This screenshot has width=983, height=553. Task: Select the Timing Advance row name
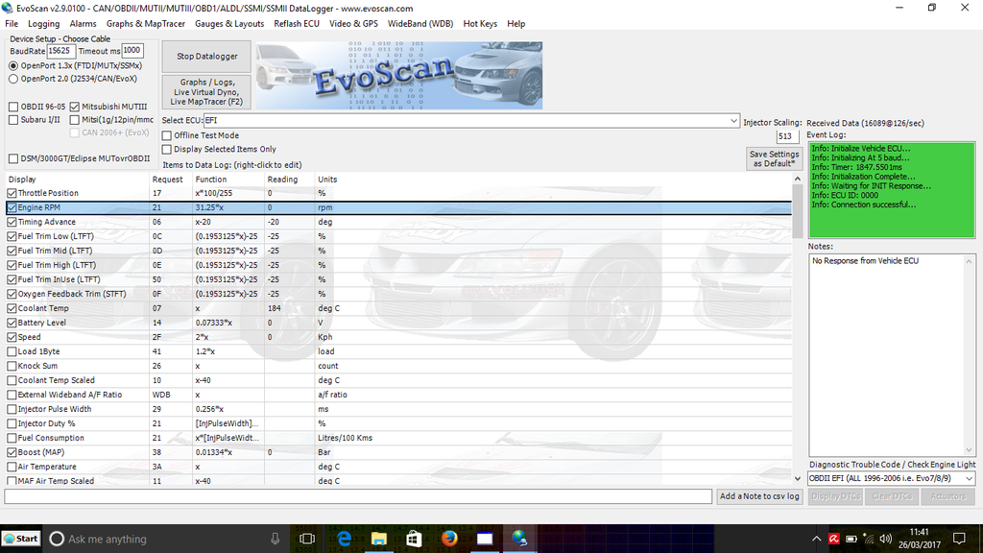point(46,222)
